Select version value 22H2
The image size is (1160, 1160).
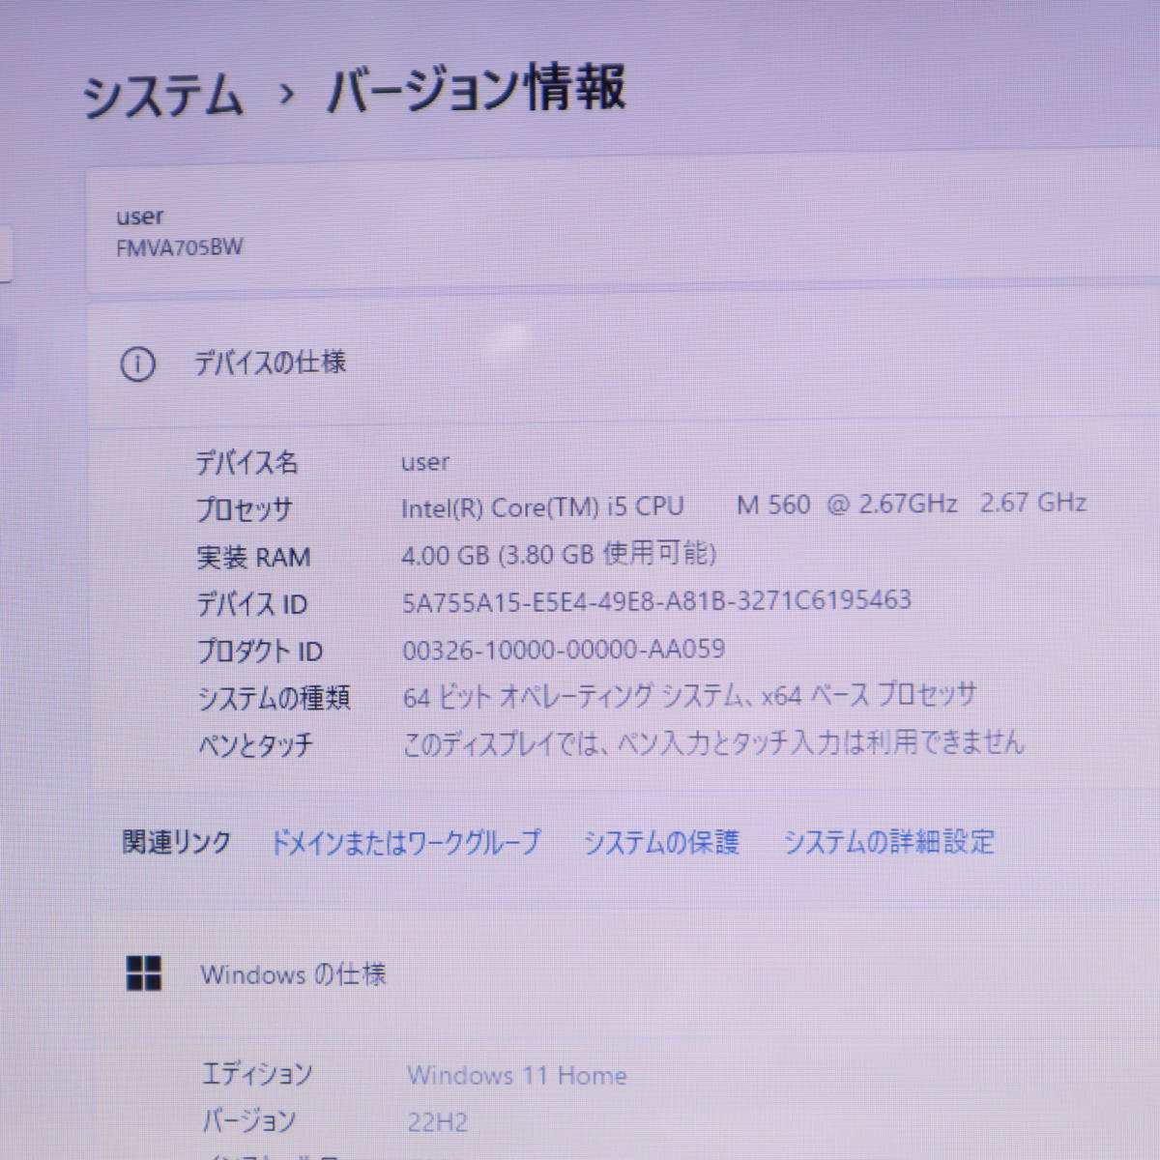point(438,1122)
